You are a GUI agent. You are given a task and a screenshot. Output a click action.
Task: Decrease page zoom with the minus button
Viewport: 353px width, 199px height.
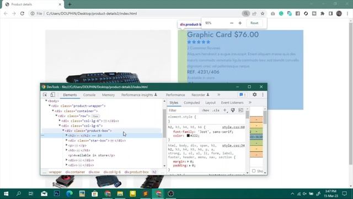[232, 23]
